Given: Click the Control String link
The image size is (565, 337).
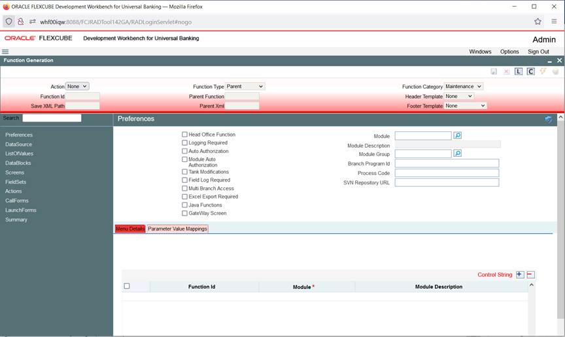Looking at the screenshot, I should pyautogui.click(x=495, y=275).
